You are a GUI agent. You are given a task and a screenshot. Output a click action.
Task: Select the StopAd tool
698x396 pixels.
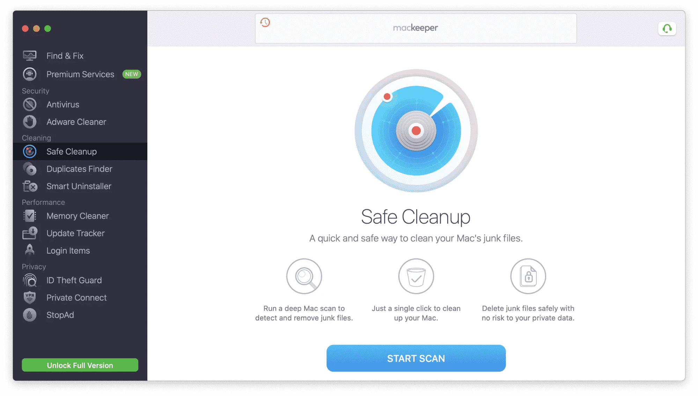pos(61,315)
